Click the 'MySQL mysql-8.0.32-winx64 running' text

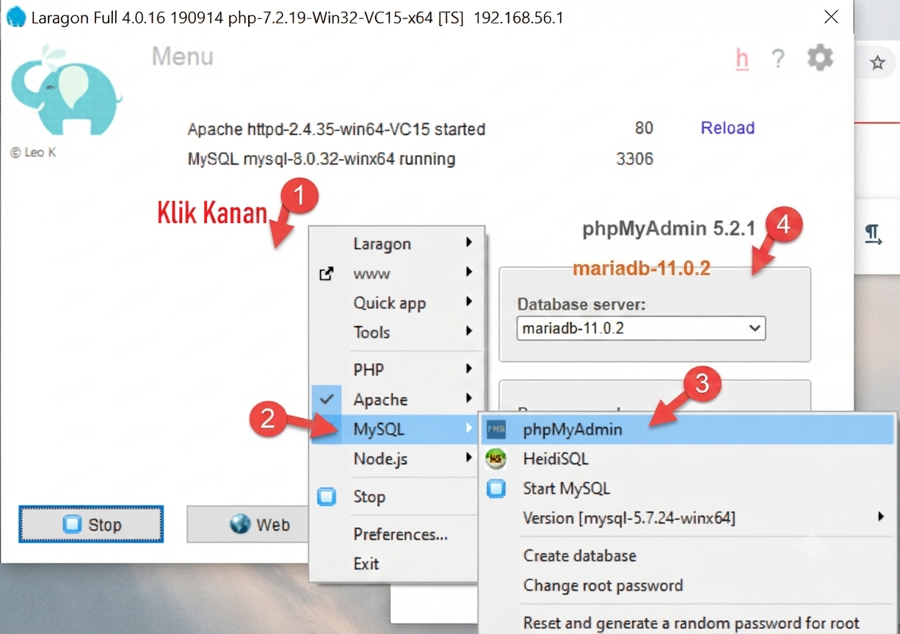(x=322, y=158)
